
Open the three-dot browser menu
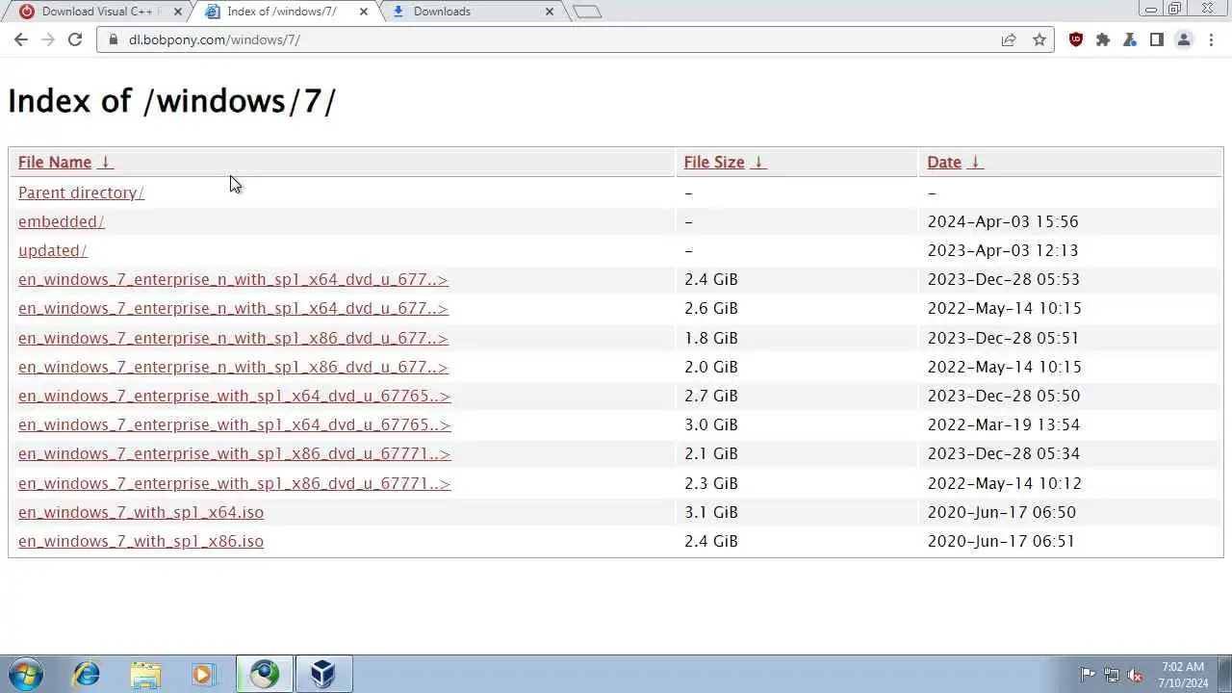(1211, 39)
